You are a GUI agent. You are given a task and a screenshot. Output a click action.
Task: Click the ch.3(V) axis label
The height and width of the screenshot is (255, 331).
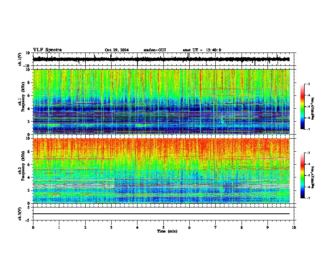click(x=20, y=214)
